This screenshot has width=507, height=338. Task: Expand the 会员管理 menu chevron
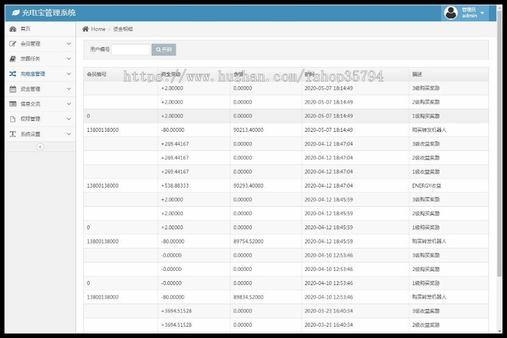coord(69,44)
